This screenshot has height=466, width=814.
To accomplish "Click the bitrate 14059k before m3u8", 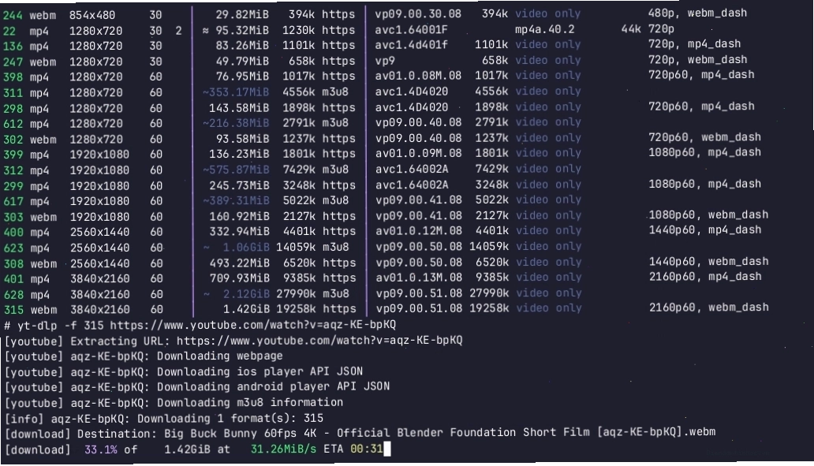I will point(295,248).
